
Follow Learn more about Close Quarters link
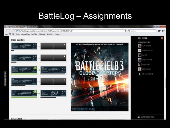click(83, 109)
